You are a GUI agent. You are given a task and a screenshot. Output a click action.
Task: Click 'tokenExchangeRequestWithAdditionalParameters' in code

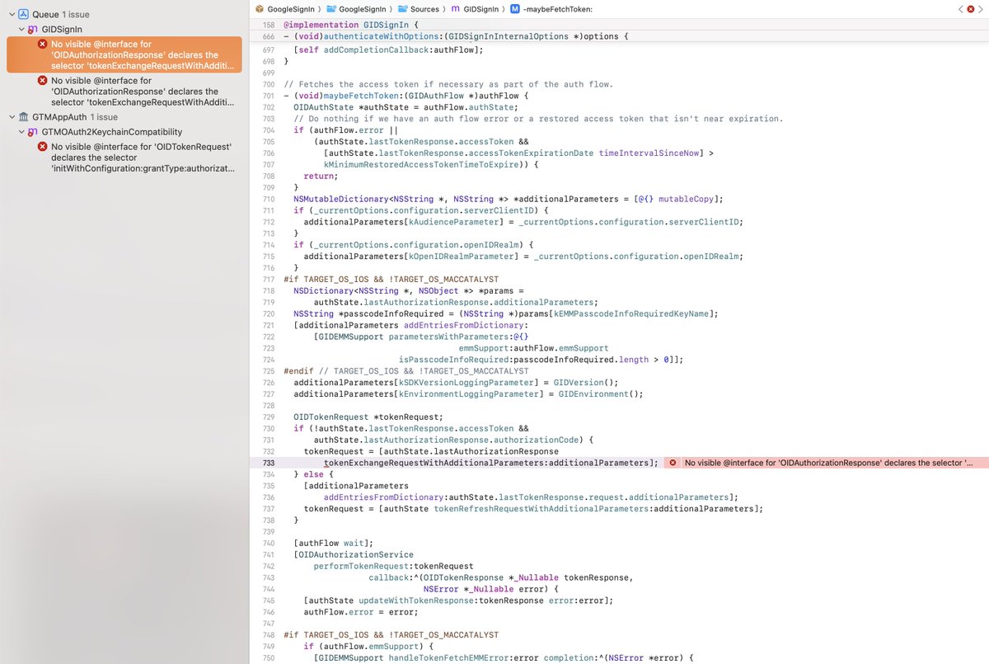click(434, 463)
